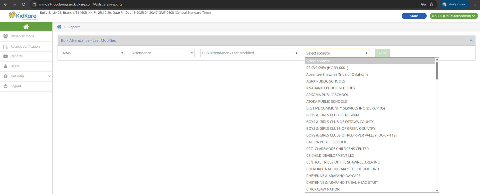The height and width of the screenshot is (194, 480).
Task: Click the password key icon
Action: tap(423, 4)
